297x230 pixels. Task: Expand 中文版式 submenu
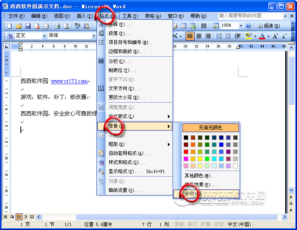(135, 116)
